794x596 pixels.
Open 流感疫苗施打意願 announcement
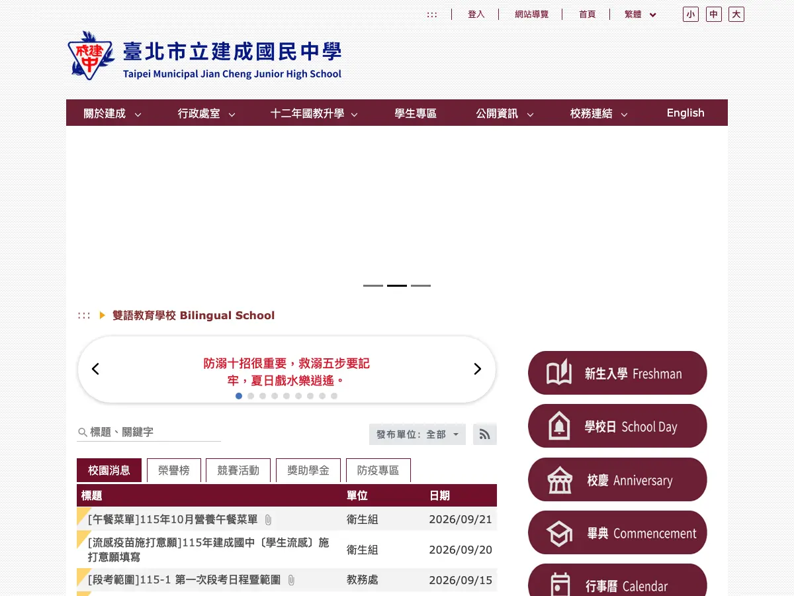208,550
